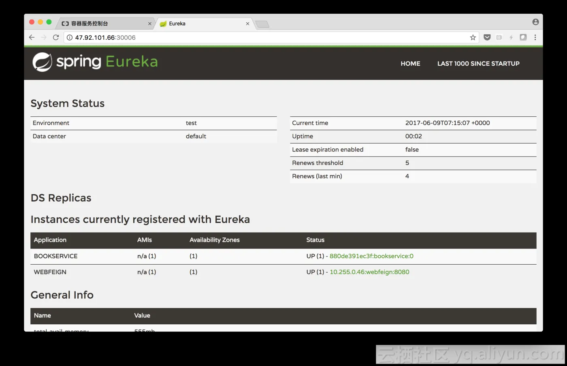
Task: Click the WEBFEIGN application cell
Action: (x=50, y=272)
